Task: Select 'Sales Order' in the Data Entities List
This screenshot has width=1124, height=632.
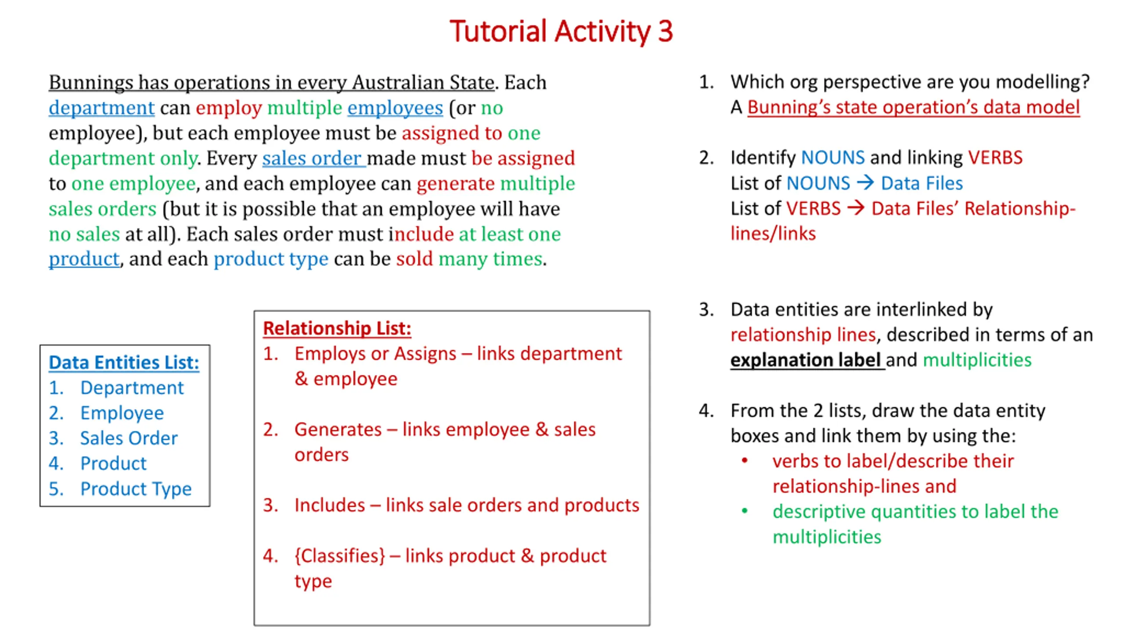Action: pos(129,438)
